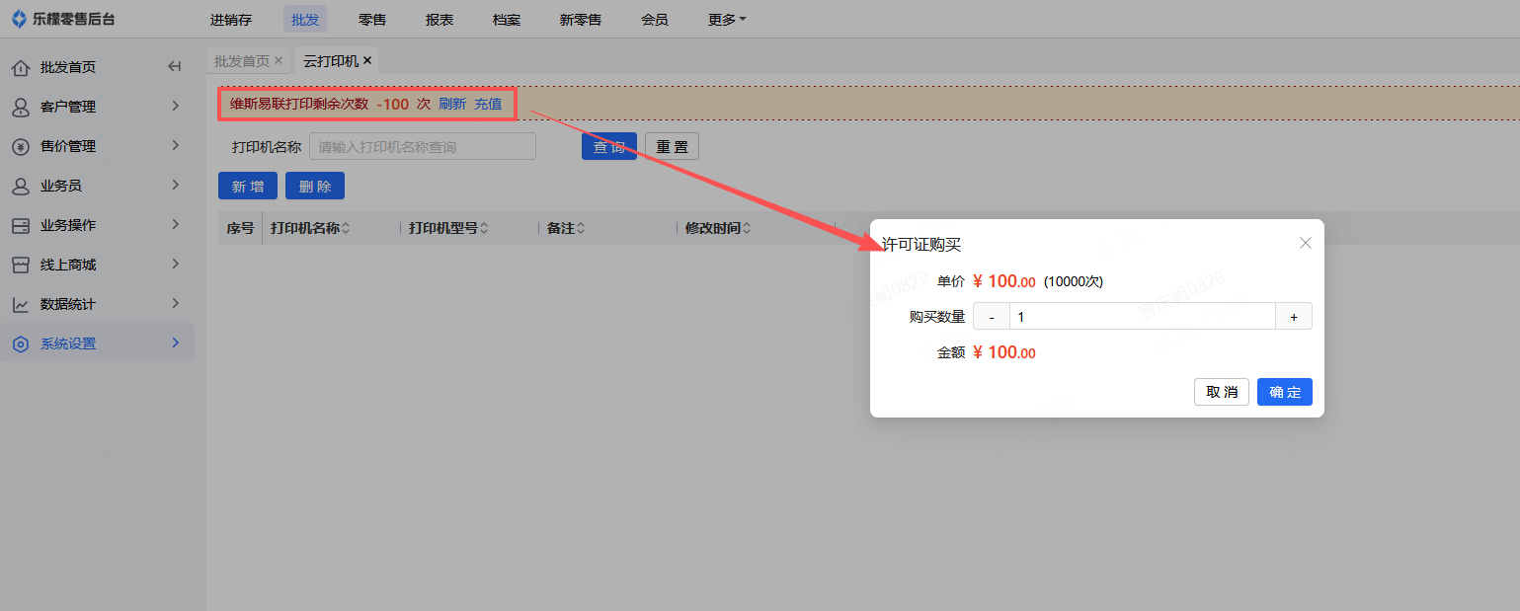Viewport: 1520px width, 611px height.
Task: Open the 零售 top menu
Action: point(372,19)
